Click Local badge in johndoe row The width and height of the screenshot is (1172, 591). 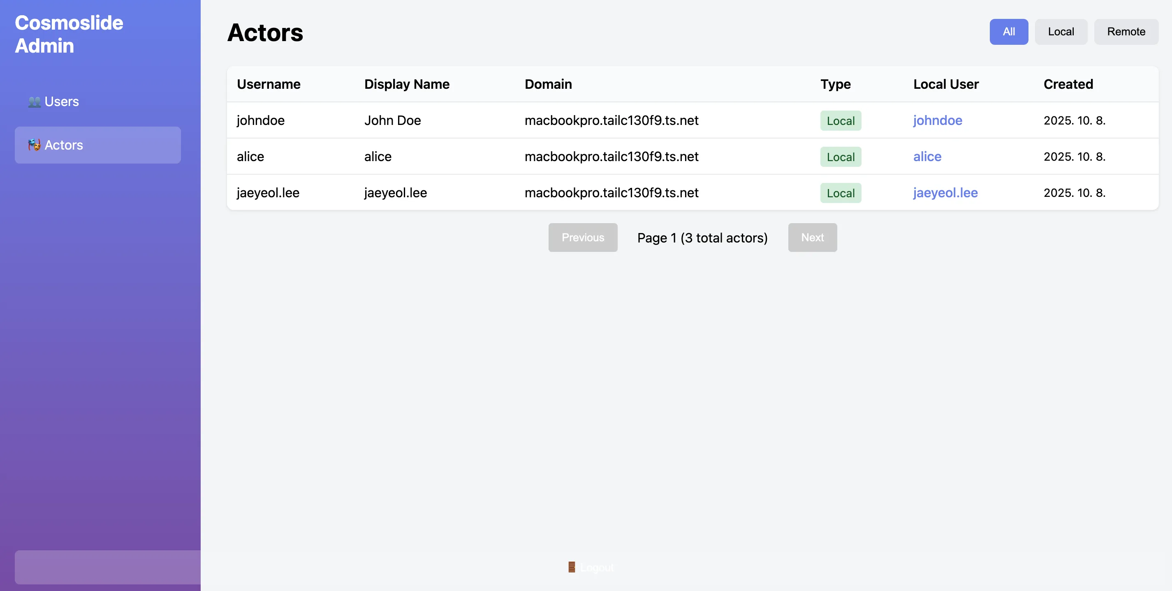(x=840, y=121)
